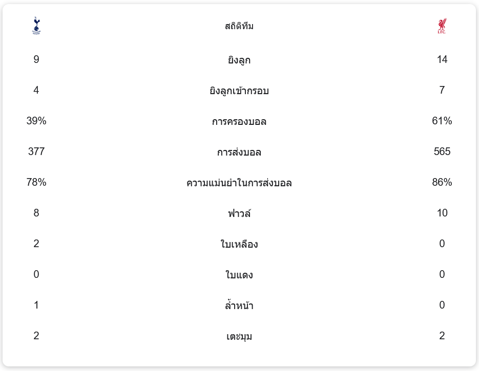The width and height of the screenshot is (479, 371).
Task: Click the การส่งบอล passes label
Action: tap(239, 152)
